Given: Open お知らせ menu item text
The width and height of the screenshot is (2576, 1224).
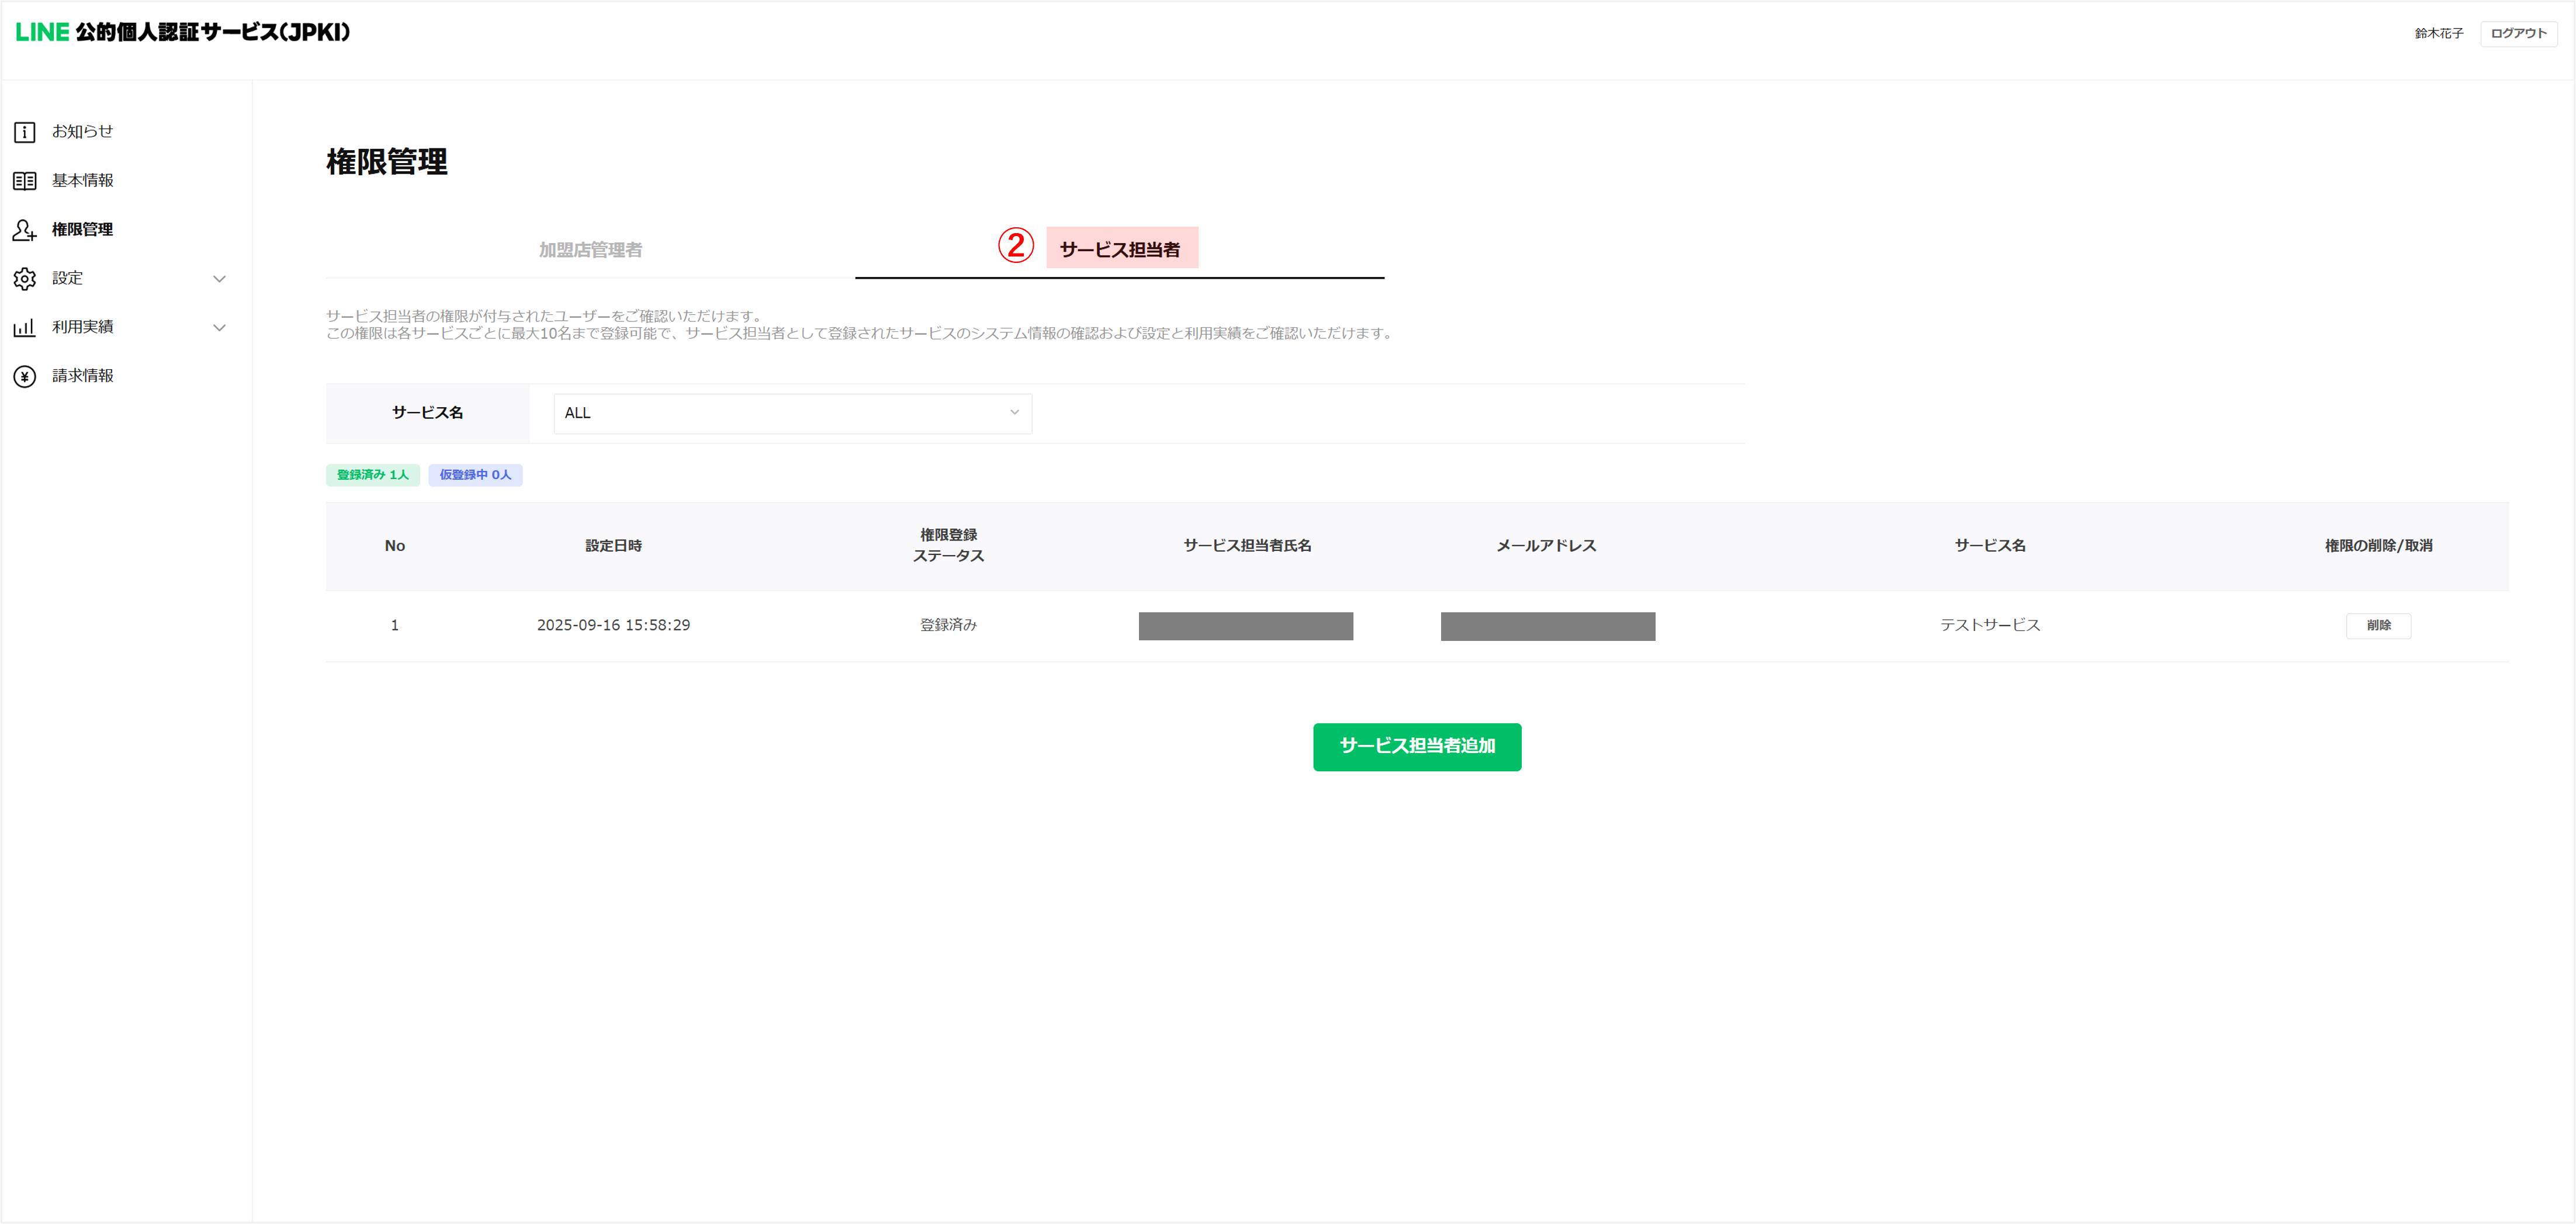Looking at the screenshot, I should (83, 132).
